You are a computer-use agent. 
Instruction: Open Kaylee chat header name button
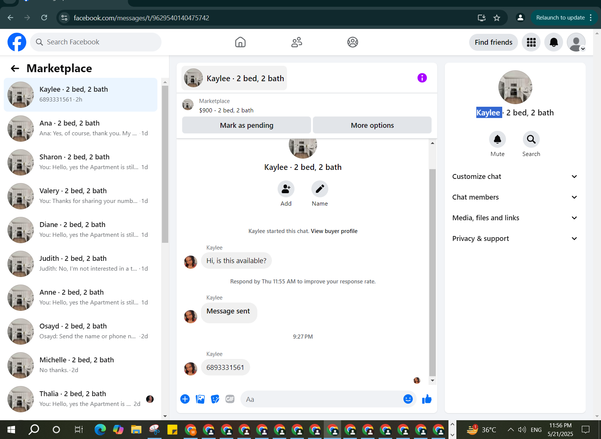click(x=234, y=78)
